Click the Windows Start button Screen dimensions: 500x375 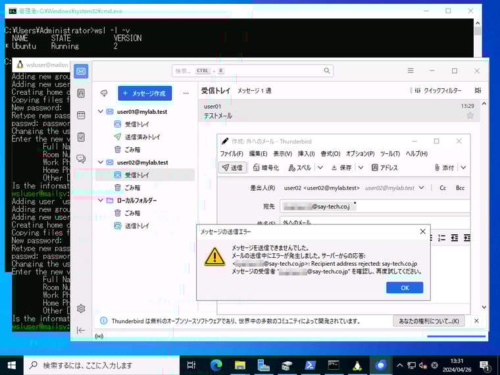pyautogui.click(x=11, y=365)
